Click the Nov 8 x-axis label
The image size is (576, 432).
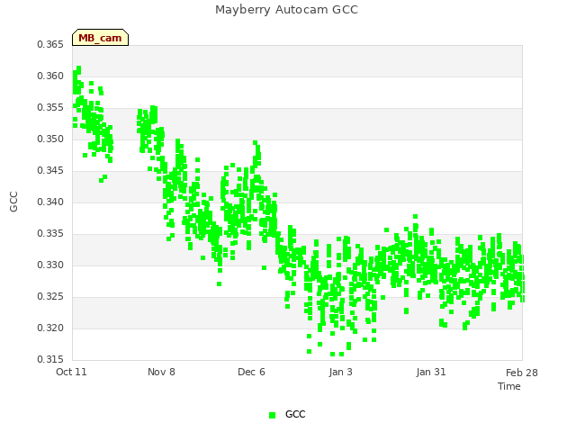[x=161, y=372]
